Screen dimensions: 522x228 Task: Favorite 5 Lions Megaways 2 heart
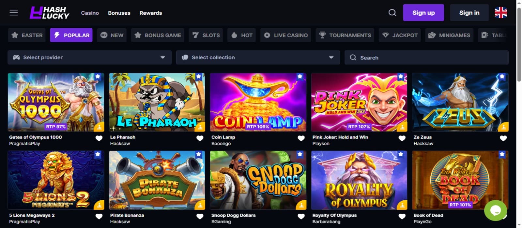coord(99,217)
